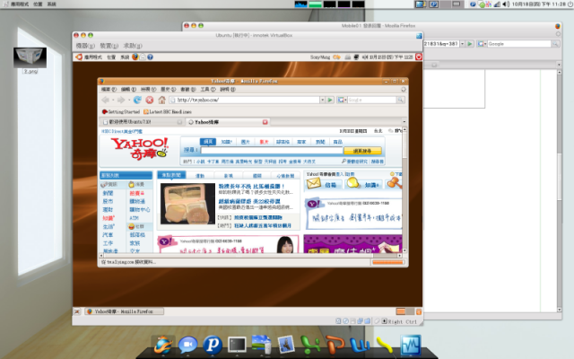Screen dimensions: 574x359
Task: Switch workspace using guest panel workspace switcher
Action: (404, 311)
